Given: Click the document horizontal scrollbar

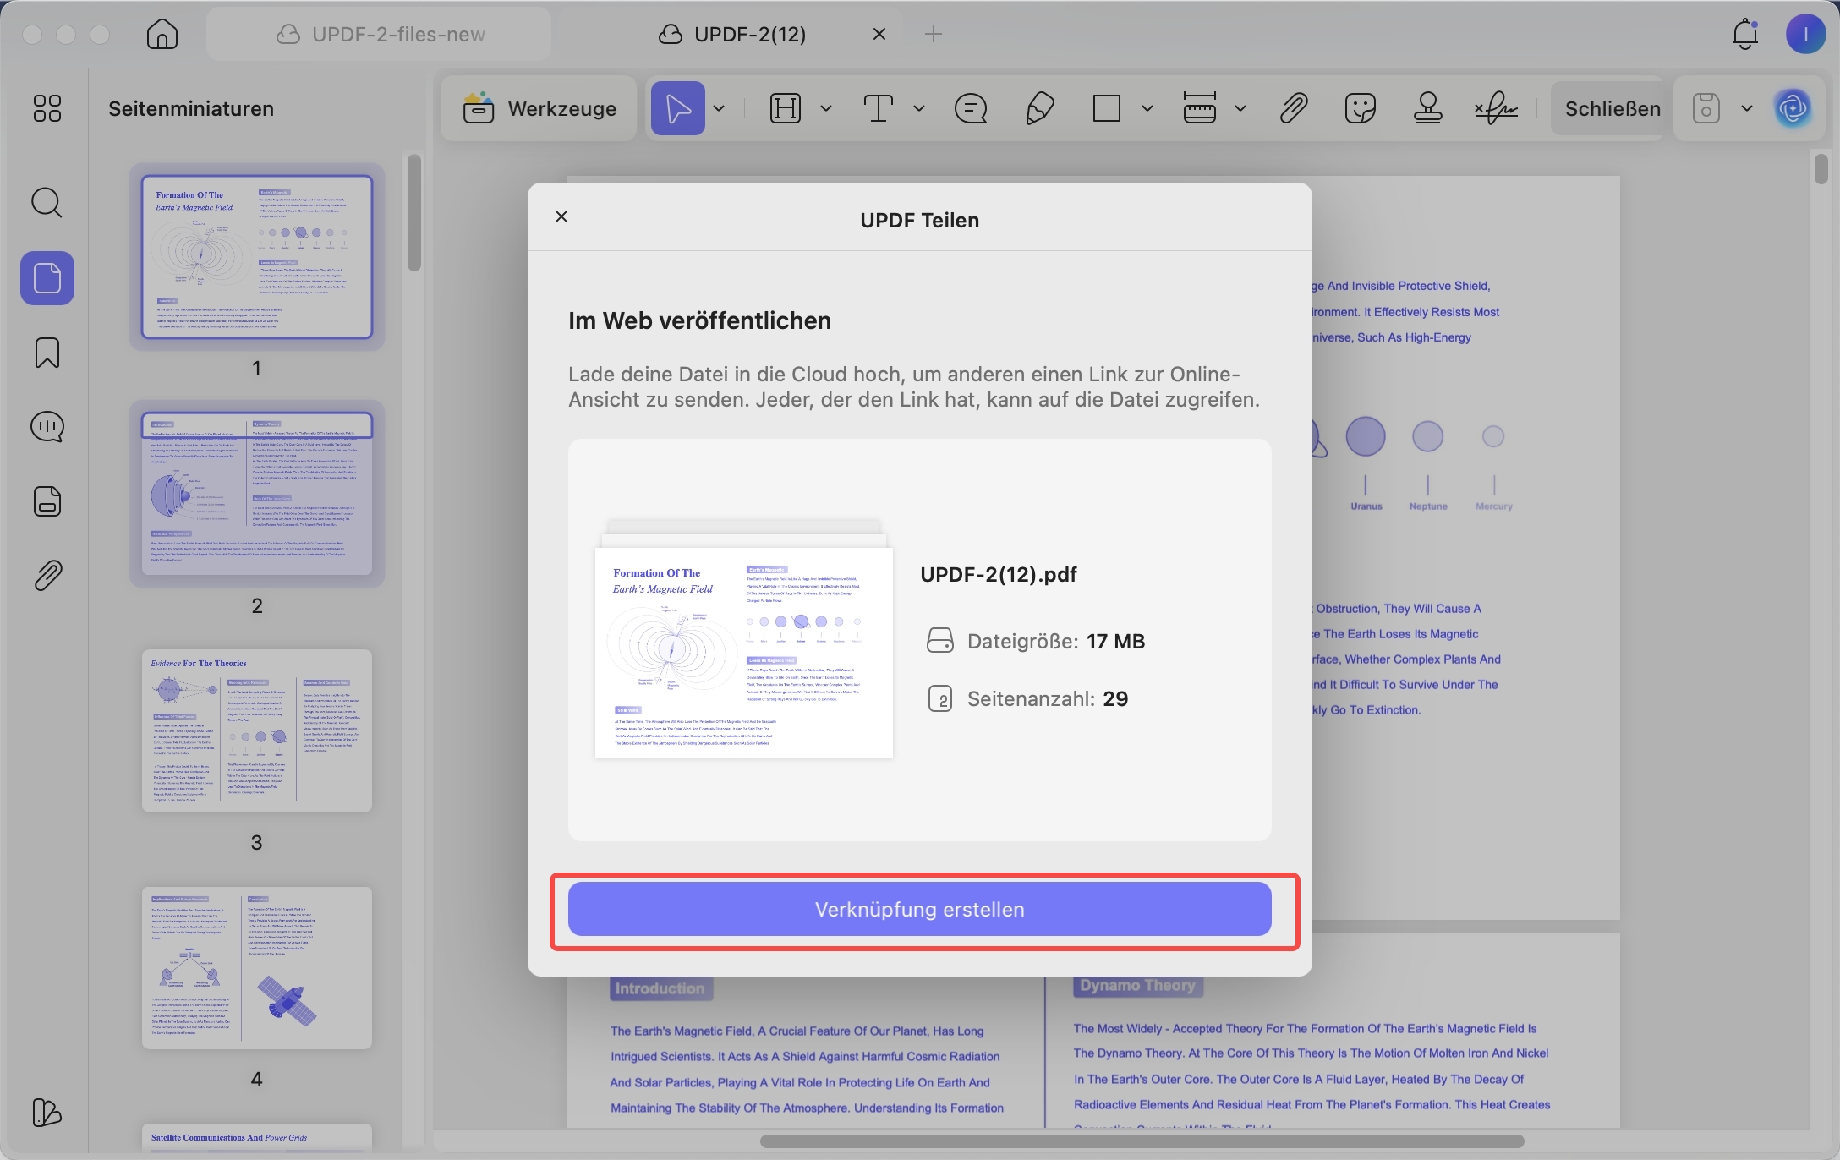Looking at the screenshot, I should pyautogui.click(x=1142, y=1141).
